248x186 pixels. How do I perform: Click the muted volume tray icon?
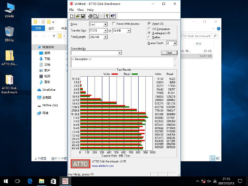coord(209,181)
